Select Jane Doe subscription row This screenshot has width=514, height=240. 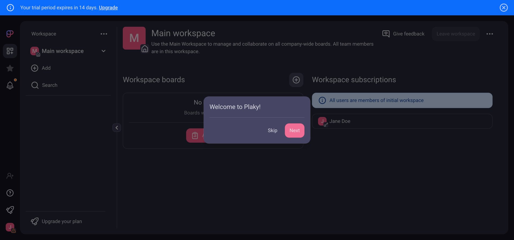pyautogui.click(x=402, y=121)
